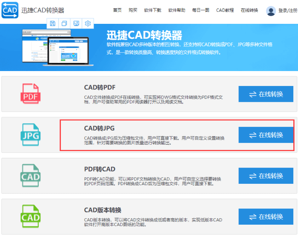Open the gear settings icon in toolbar
Screen dimensions: 298x237
tap(88, 23)
